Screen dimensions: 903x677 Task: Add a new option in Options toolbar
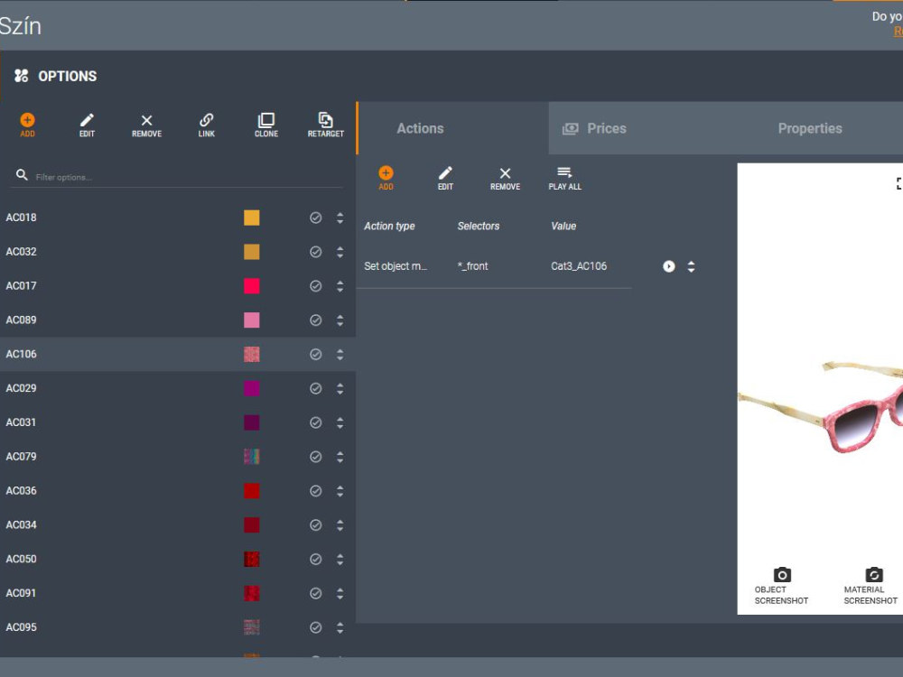27,125
